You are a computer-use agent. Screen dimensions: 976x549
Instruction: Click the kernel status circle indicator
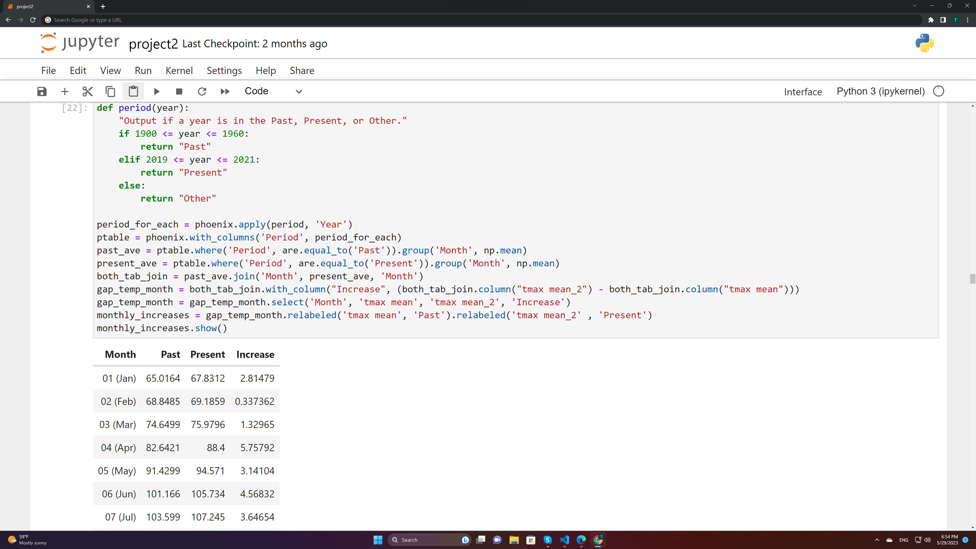tap(938, 91)
